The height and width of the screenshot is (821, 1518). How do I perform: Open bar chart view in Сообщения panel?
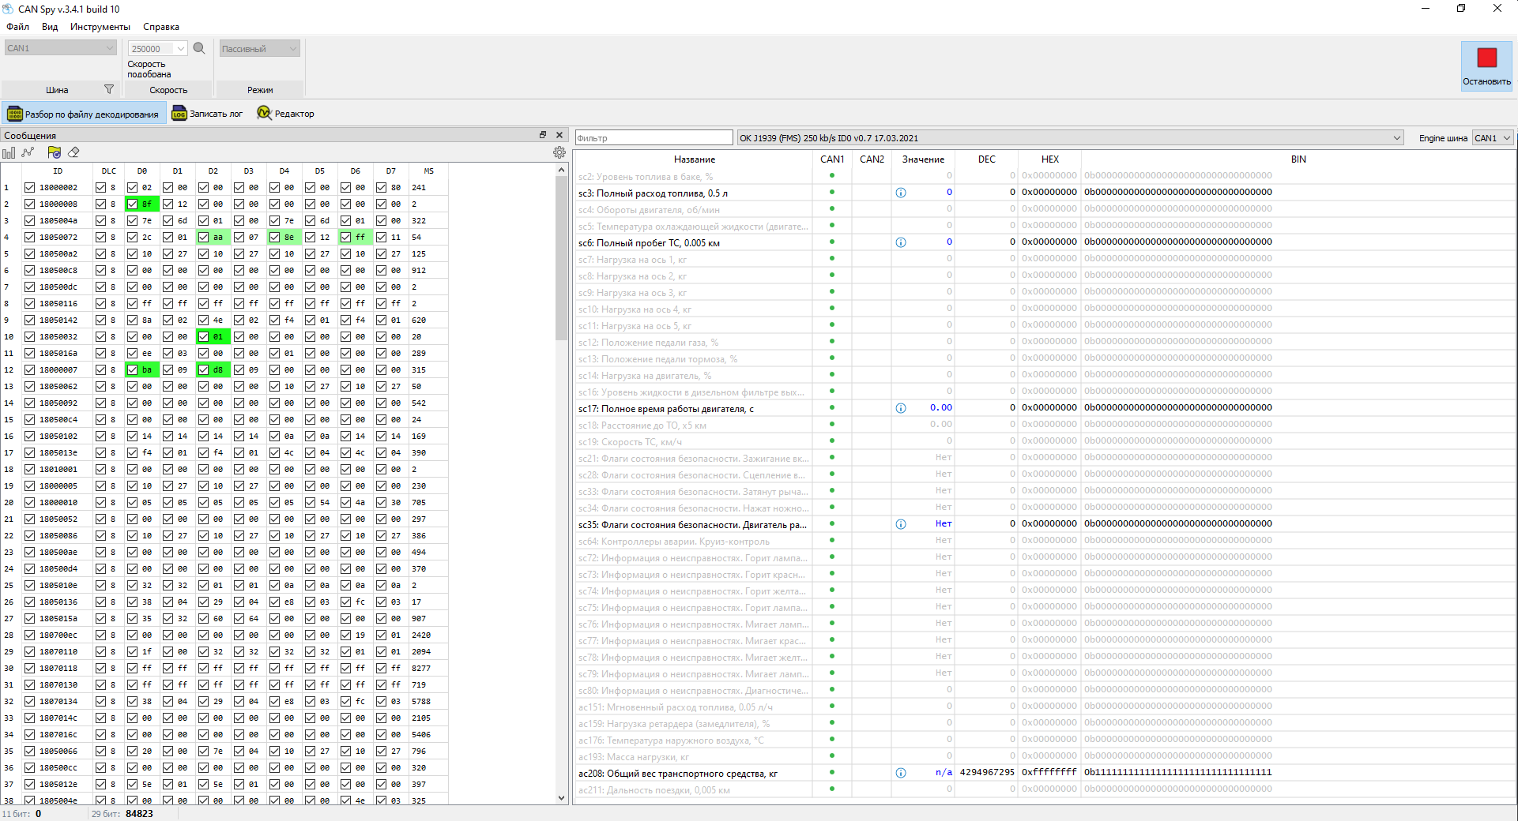click(9, 152)
